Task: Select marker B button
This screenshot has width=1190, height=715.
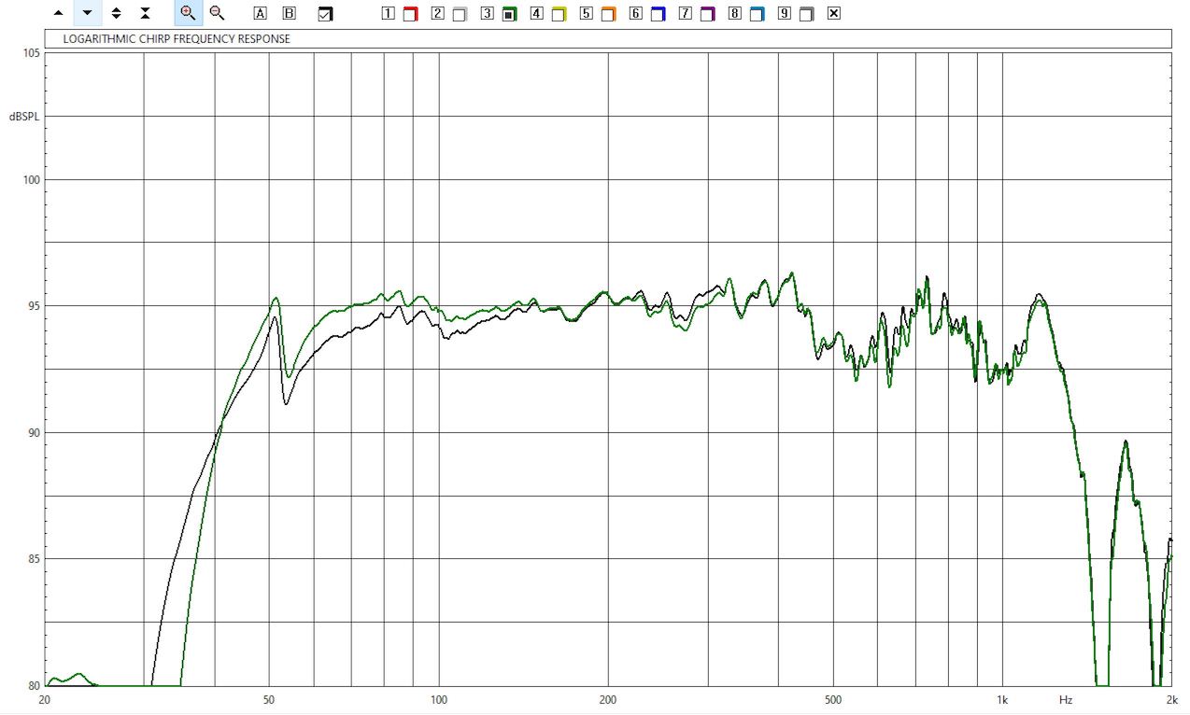Action: click(289, 13)
